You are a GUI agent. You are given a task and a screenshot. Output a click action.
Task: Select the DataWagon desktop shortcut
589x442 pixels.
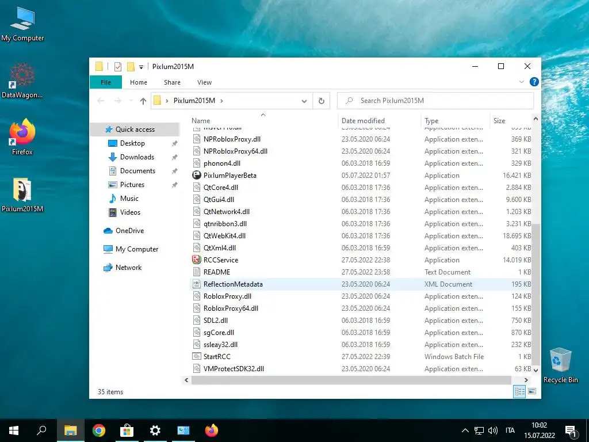(22, 81)
